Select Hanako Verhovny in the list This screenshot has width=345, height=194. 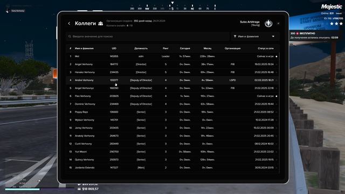pyautogui.click(x=172, y=72)
